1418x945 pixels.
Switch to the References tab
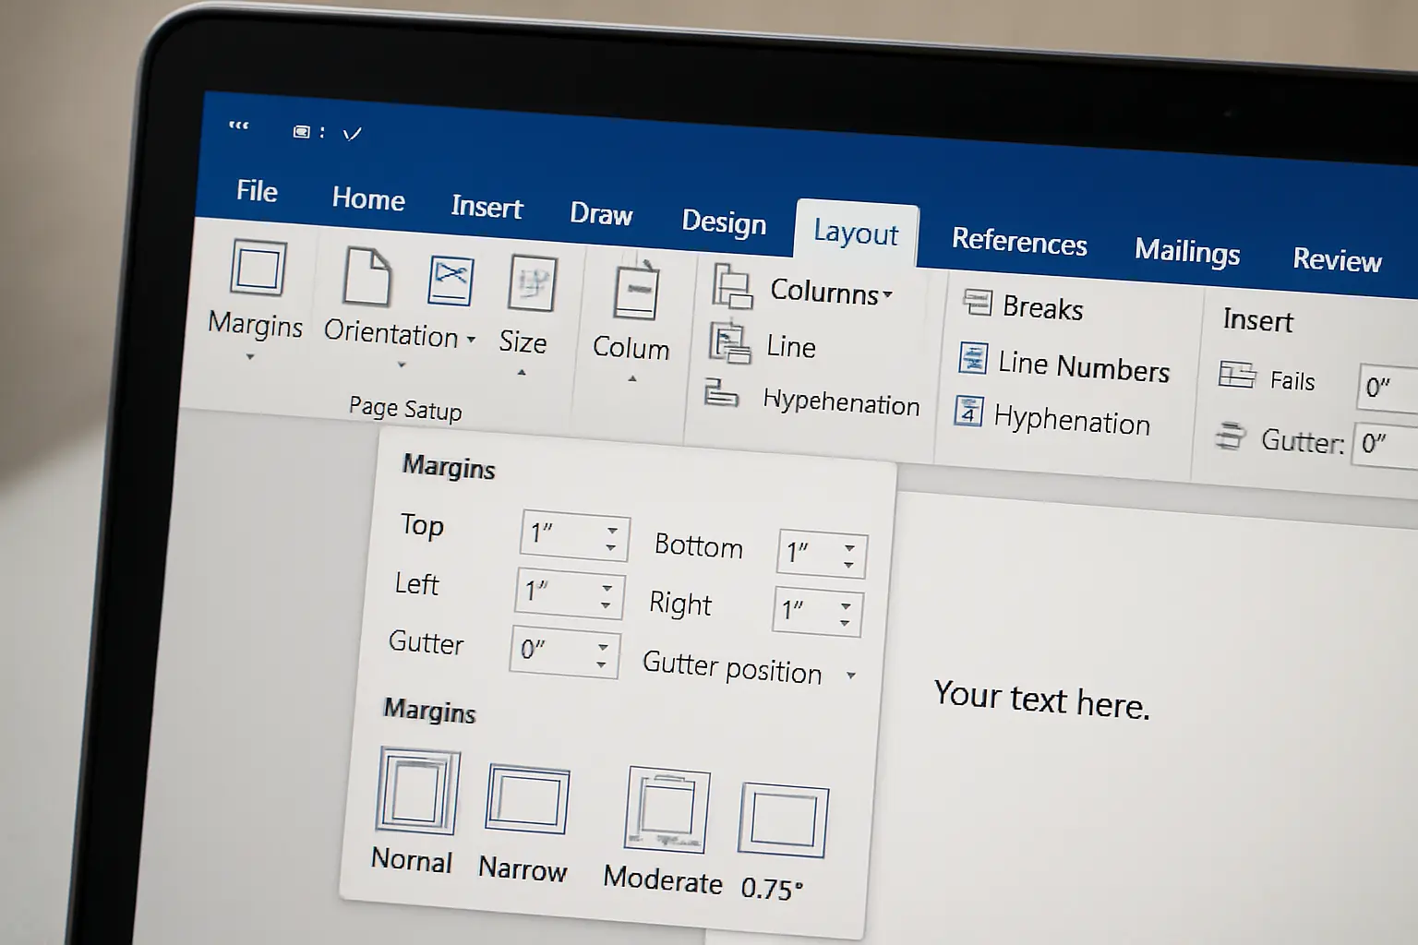click(1019, 241)
